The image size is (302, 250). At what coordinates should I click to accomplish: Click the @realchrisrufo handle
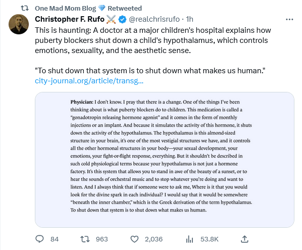(154, 19)
